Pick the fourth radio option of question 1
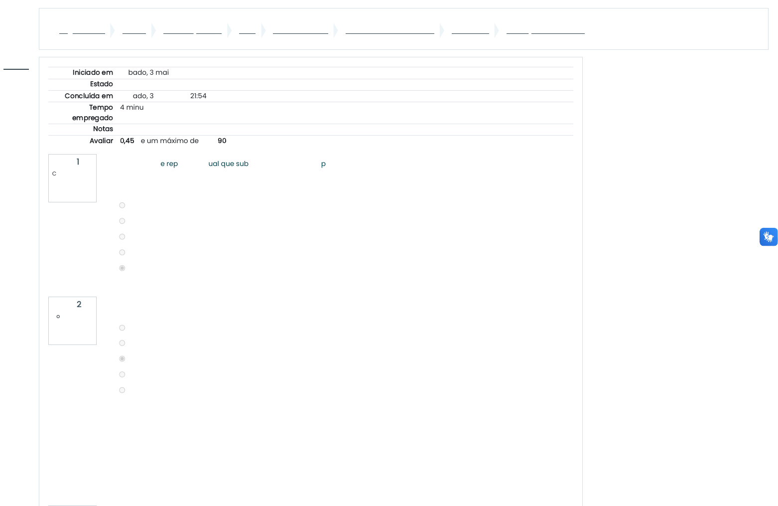This screenshot has height=506, width=778. tap(122, 253)
